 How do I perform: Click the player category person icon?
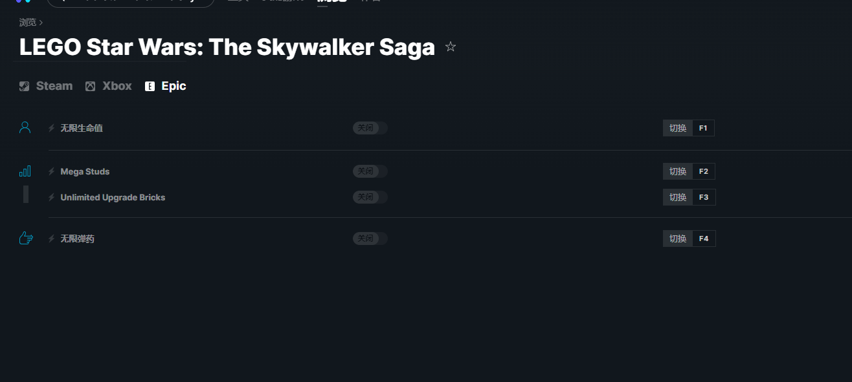tap(25, 127)
